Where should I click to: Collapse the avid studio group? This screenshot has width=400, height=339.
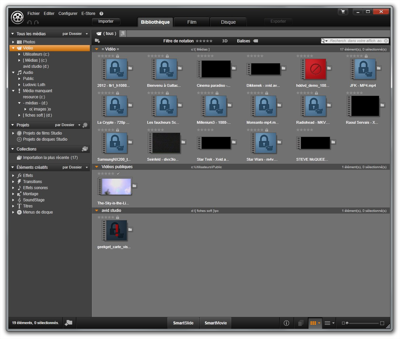tap(97, 211)
